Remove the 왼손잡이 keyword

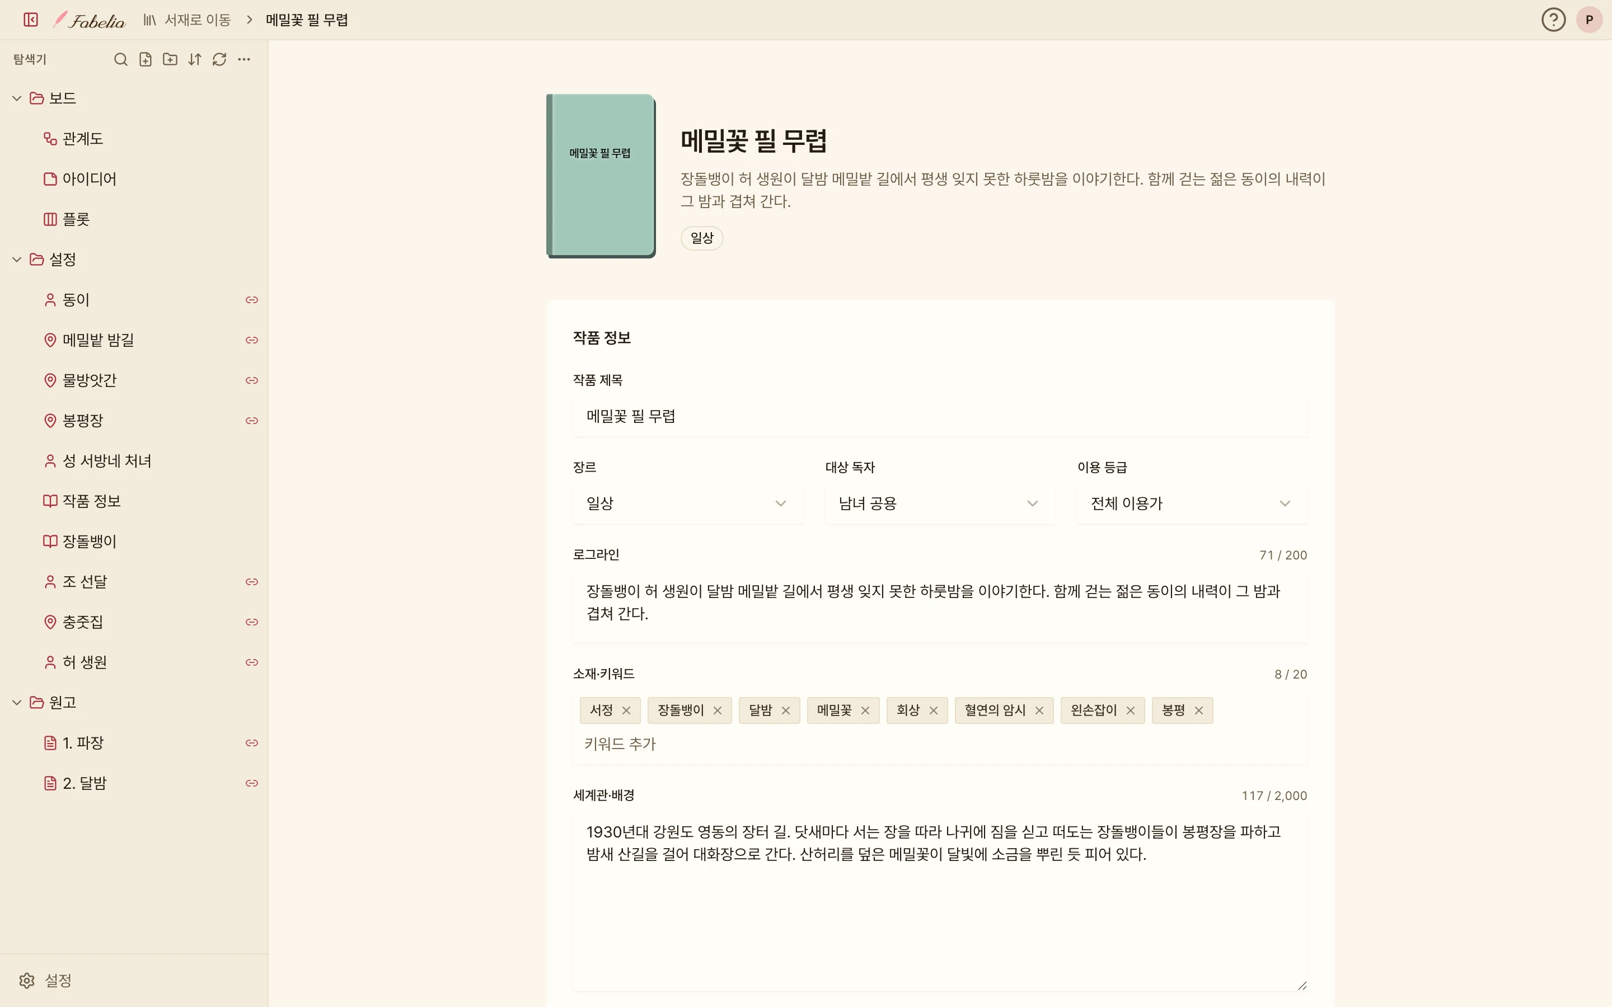(1131, 710)
